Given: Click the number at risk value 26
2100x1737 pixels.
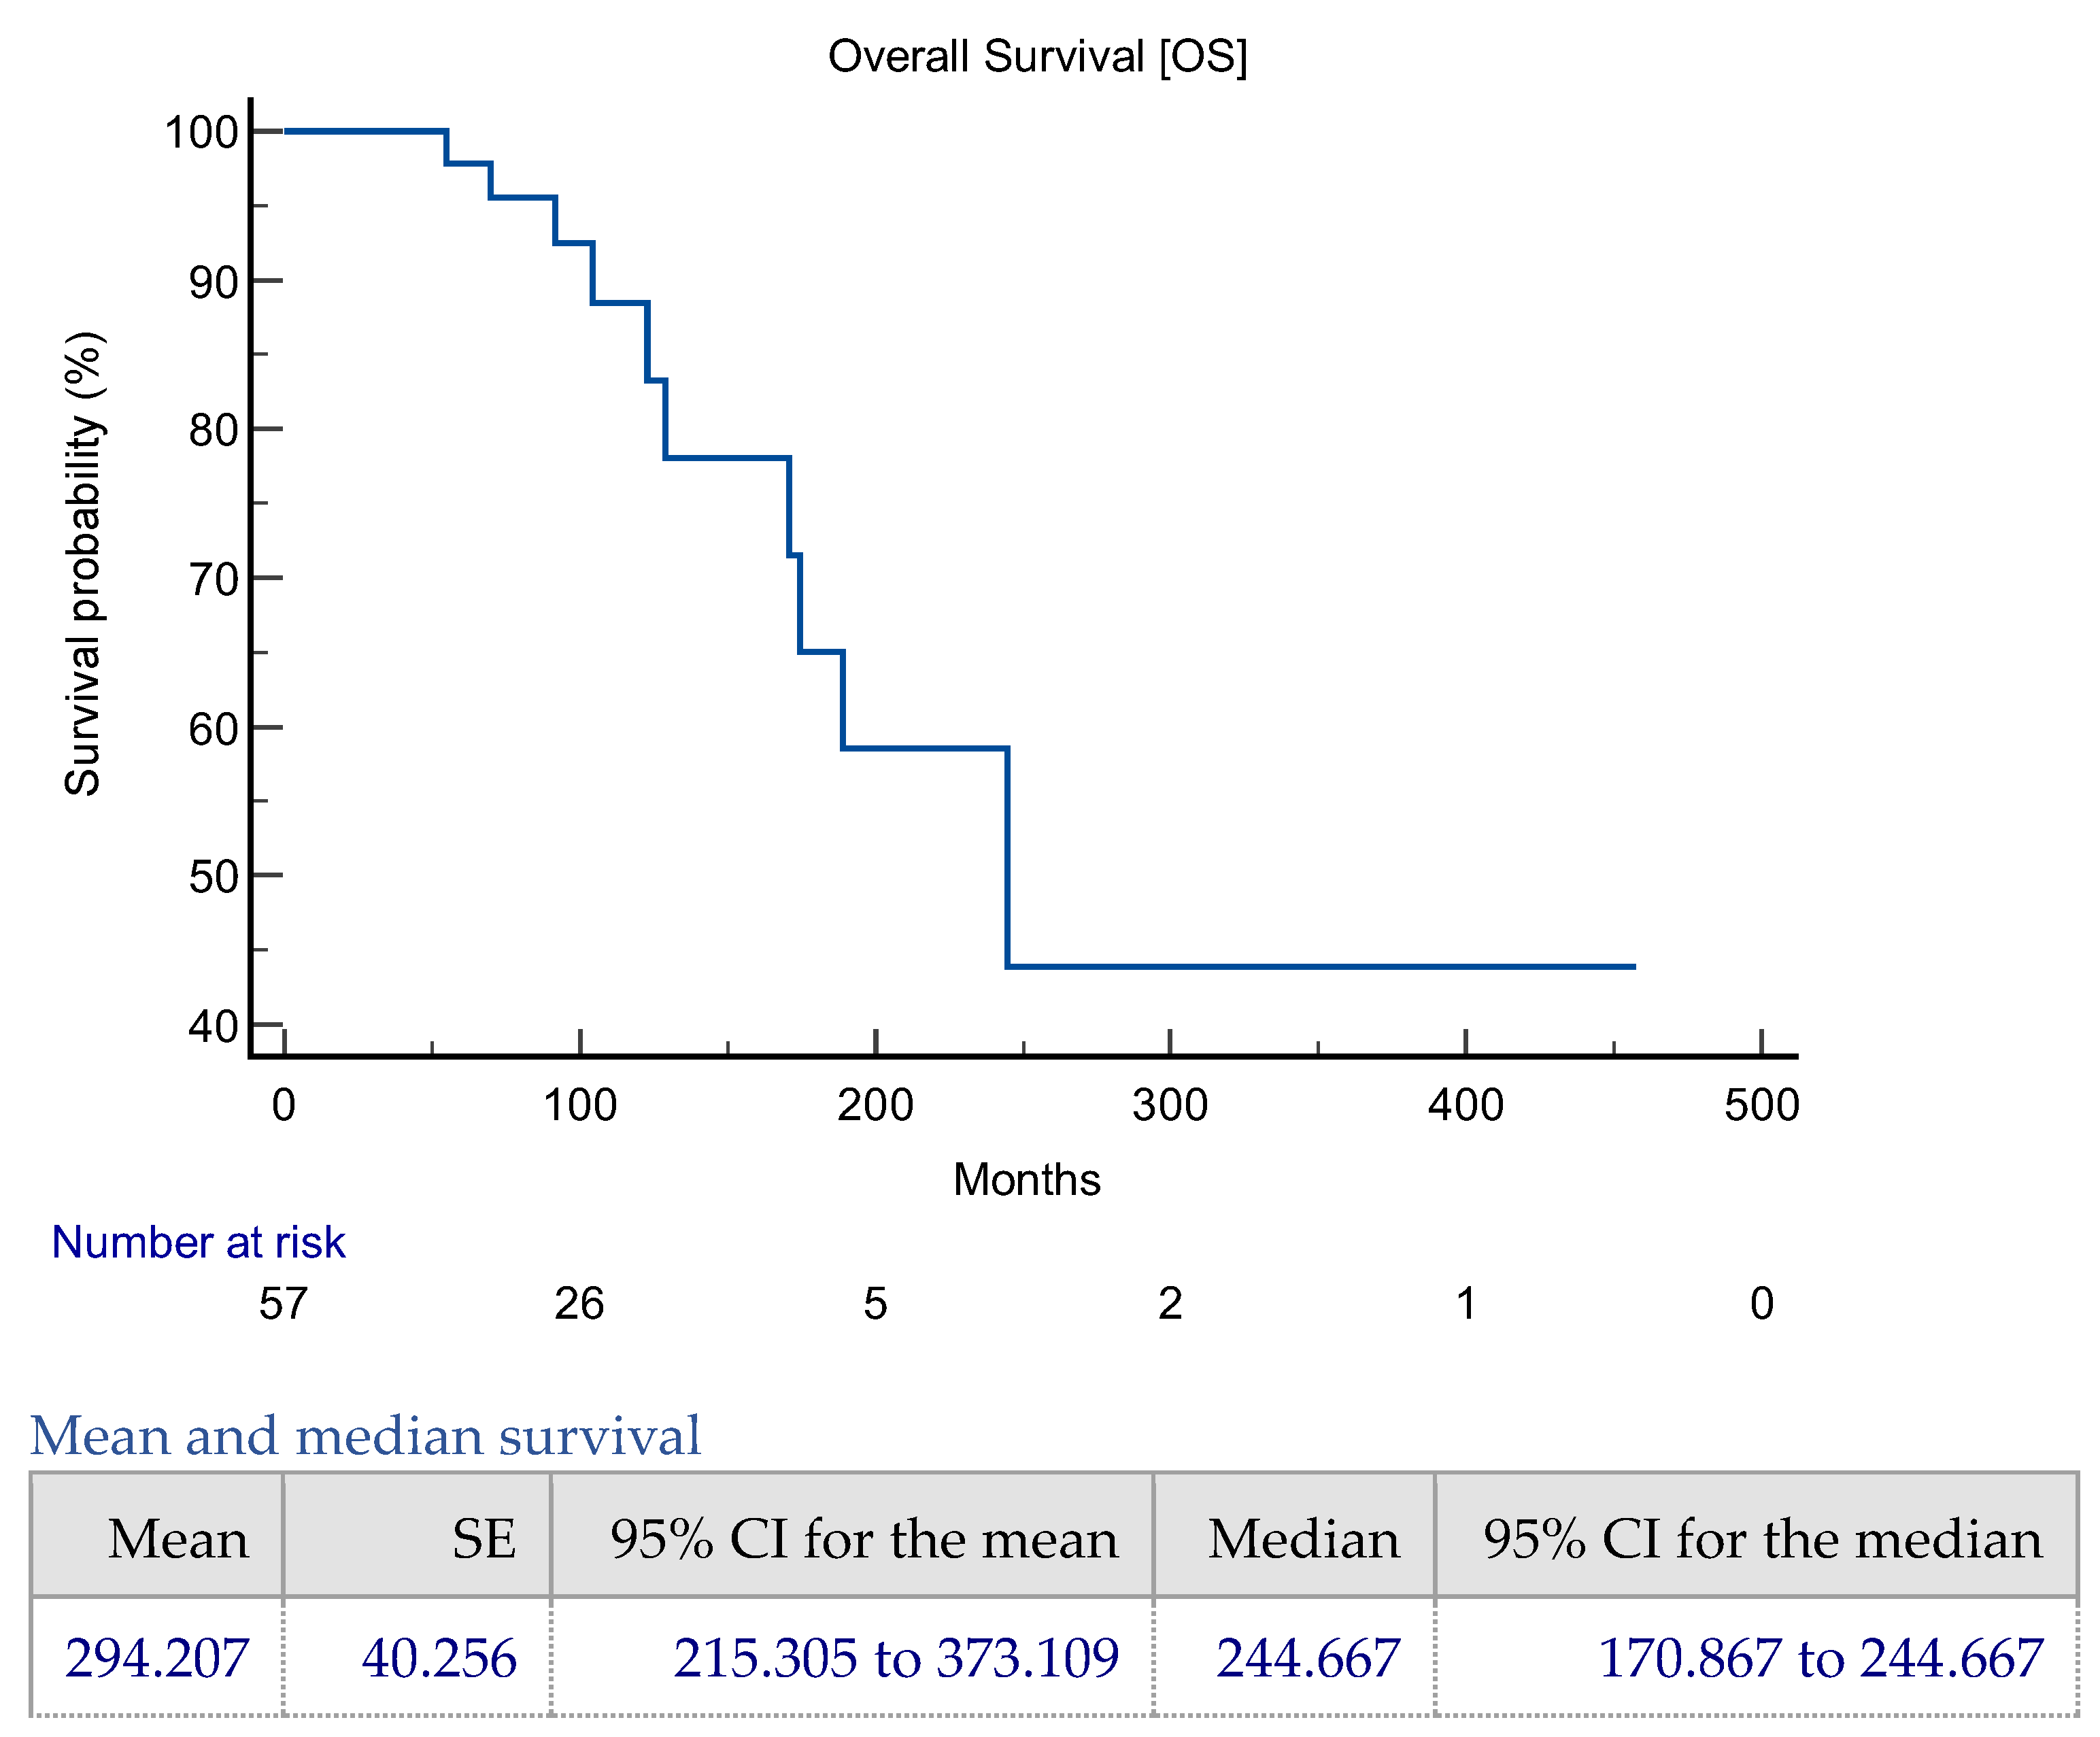Looking at the screenshot, I should click(x=579, y=1304).
